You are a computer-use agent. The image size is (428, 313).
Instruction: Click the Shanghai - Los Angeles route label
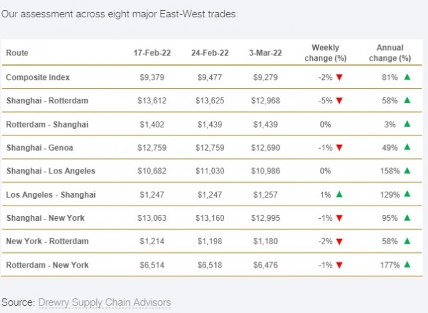(51, 171)
